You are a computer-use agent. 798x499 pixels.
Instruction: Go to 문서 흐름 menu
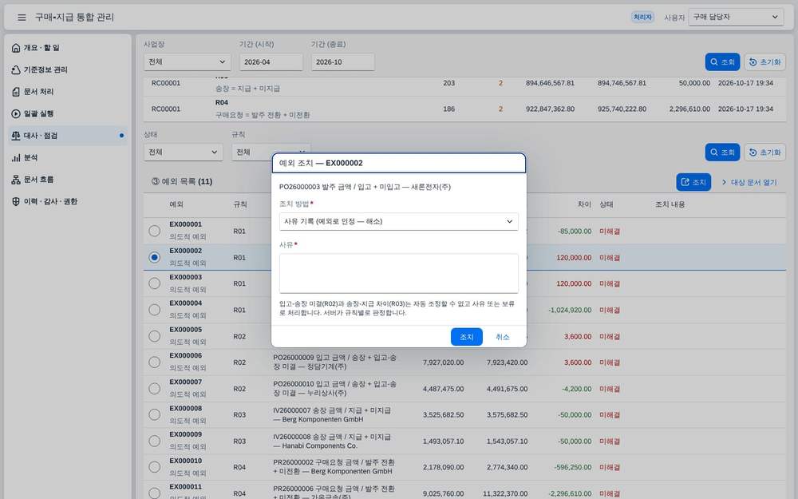point(66,179)
